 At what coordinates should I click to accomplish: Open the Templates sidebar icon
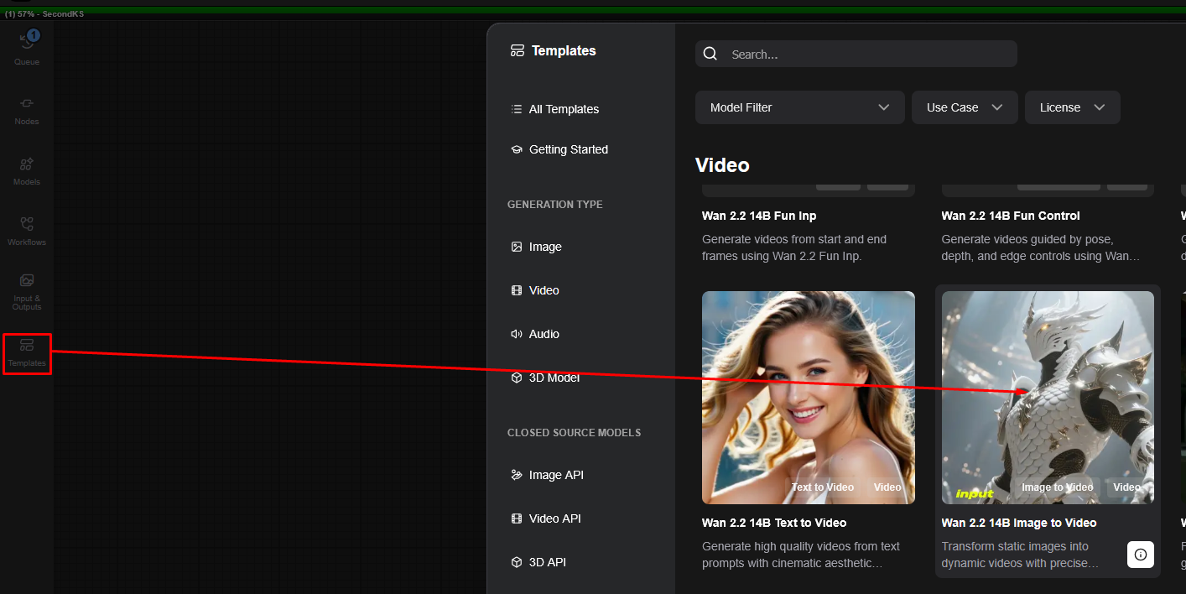[27, 345]
